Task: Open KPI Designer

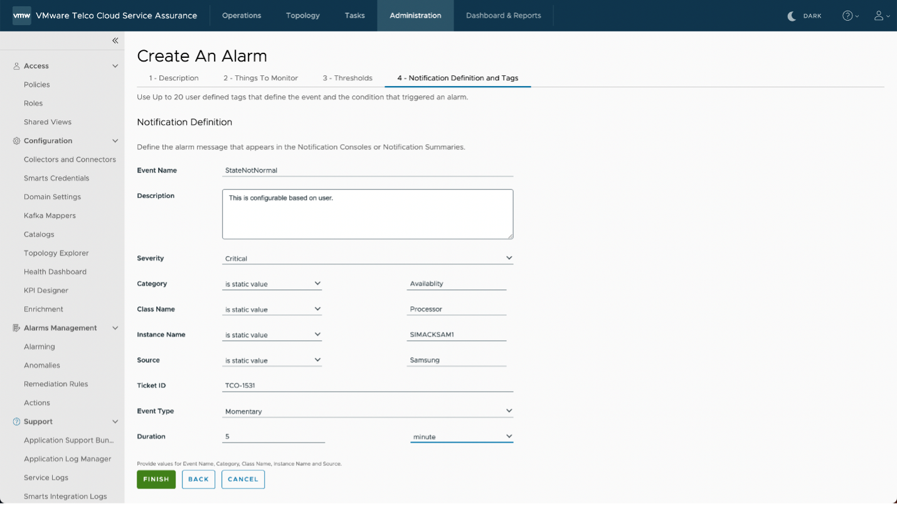Action: [x=46, y=291]
